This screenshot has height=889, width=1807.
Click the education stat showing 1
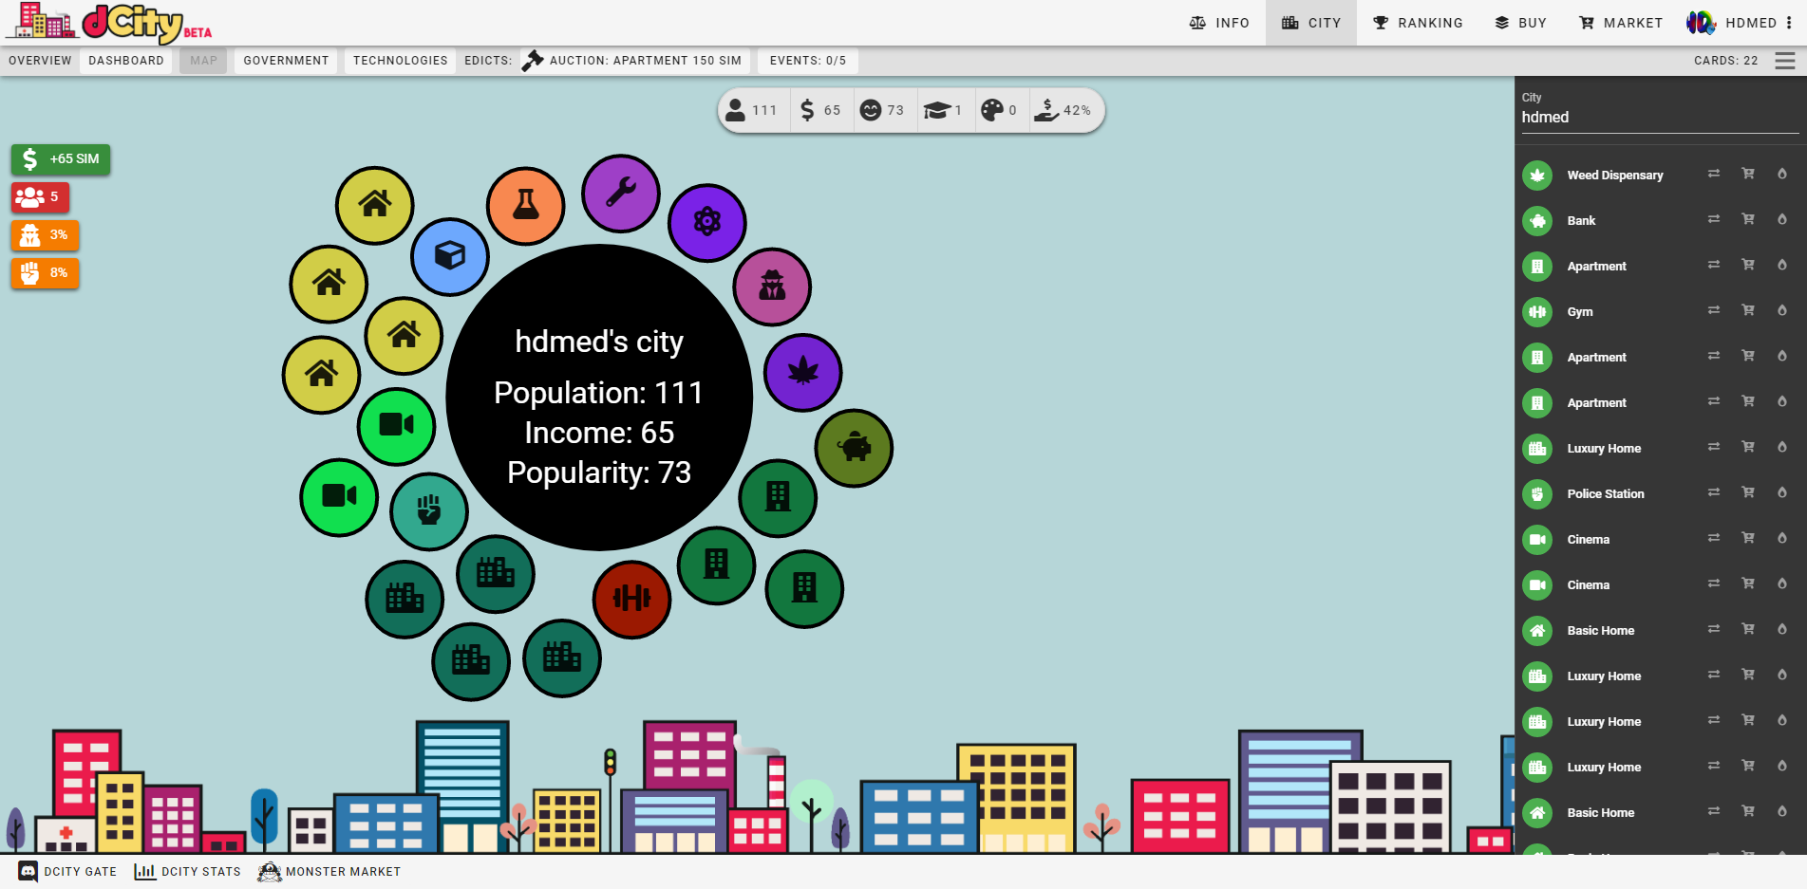(944, 110)
